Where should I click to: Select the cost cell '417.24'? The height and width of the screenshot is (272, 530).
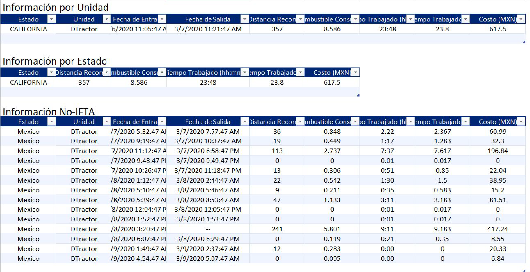point(498,229)
